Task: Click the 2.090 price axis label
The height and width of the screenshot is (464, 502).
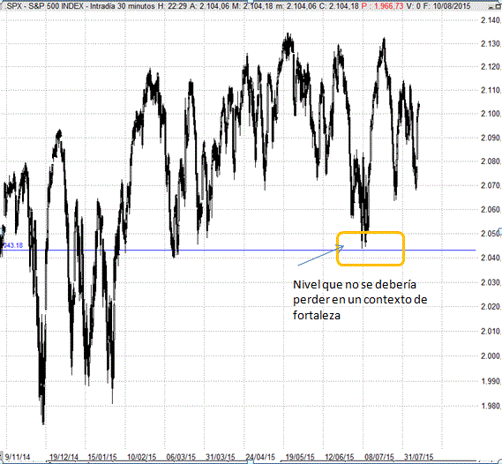Action: pos(491,138)
